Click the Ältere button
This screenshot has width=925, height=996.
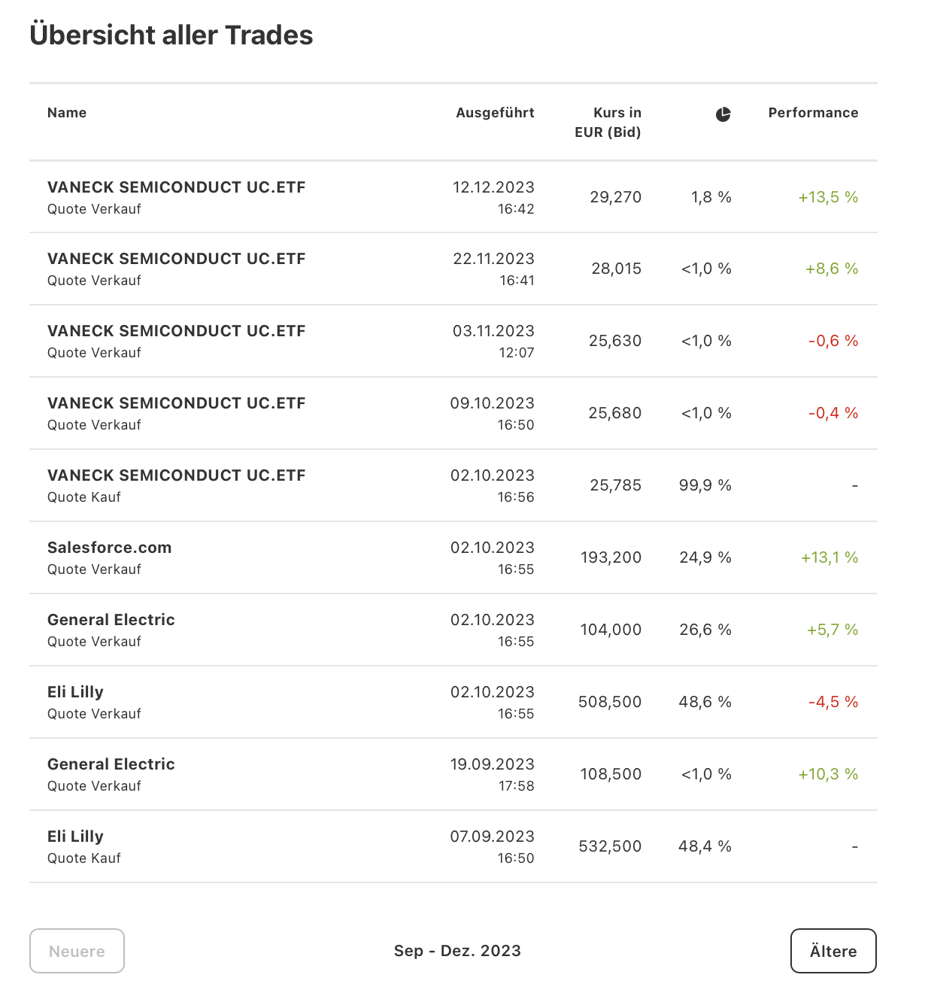(x=833, y=951)
